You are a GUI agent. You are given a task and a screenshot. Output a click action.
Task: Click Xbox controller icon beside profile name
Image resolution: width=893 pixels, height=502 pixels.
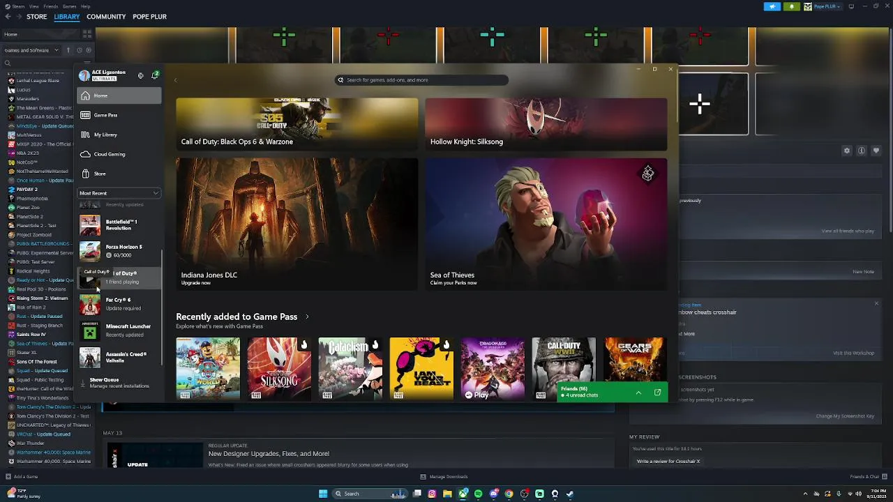(x=140, y=76)
